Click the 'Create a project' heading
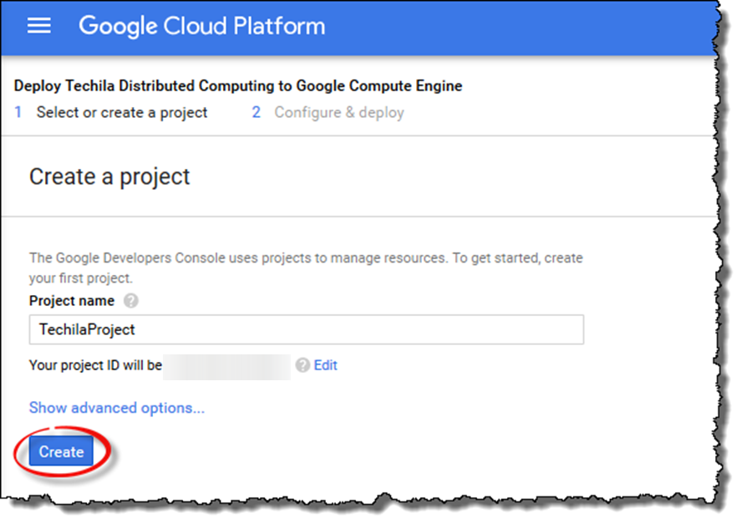Viewport: 742px width, 524px height. pos(109,176)
